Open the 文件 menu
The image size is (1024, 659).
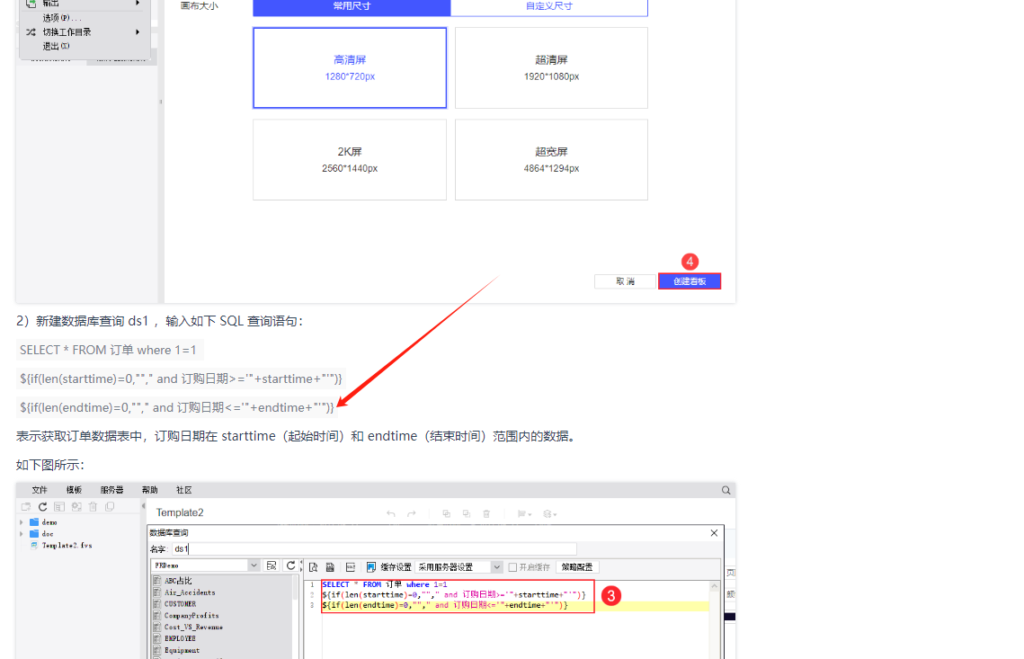tap(40, 491)
